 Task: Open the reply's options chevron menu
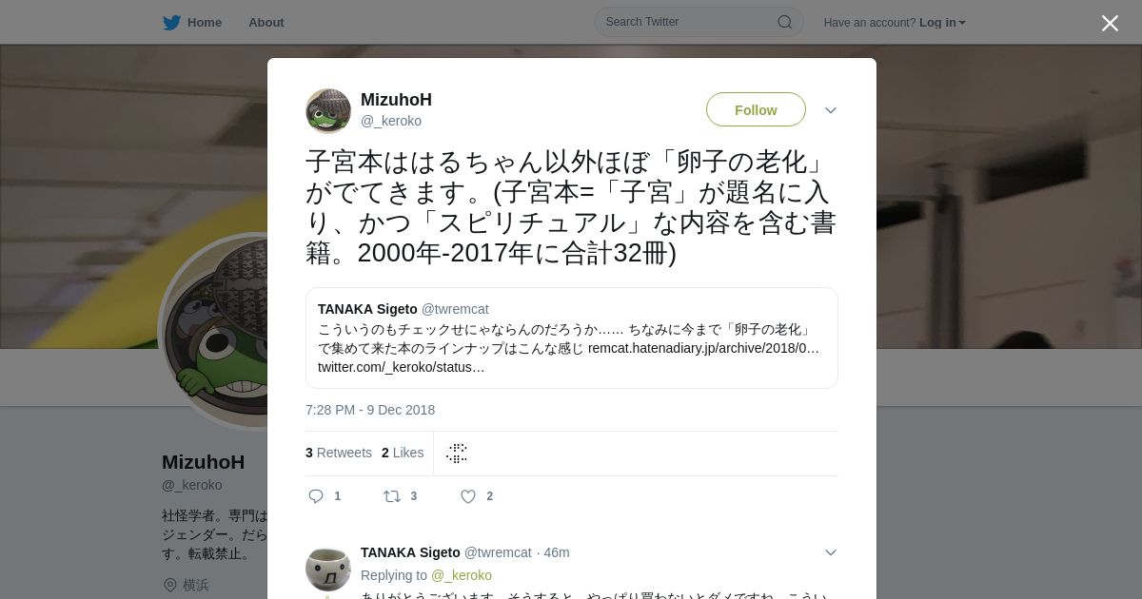tap(831, 552)
